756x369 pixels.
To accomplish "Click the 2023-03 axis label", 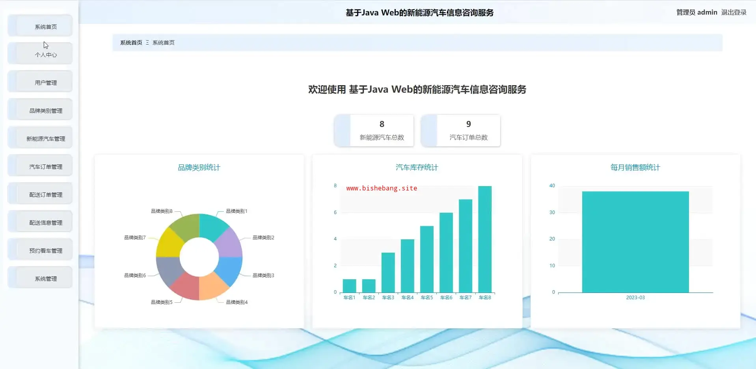I will 635,298.
